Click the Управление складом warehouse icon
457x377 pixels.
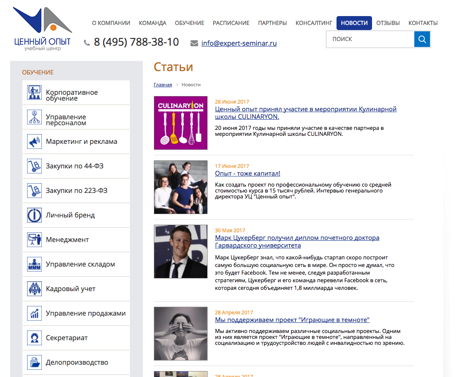(x=34, y=264)
